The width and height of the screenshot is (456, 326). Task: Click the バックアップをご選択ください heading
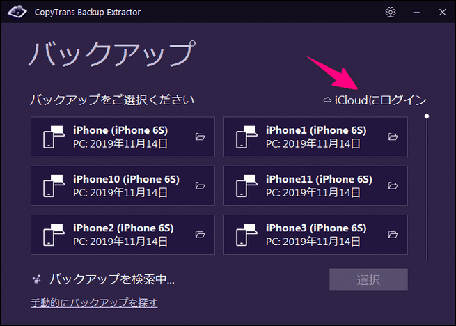[x=112, y=100]
